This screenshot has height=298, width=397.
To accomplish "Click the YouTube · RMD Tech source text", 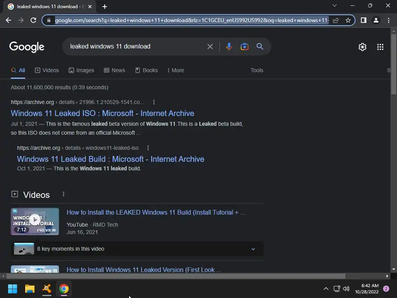I will coord(92,225).
